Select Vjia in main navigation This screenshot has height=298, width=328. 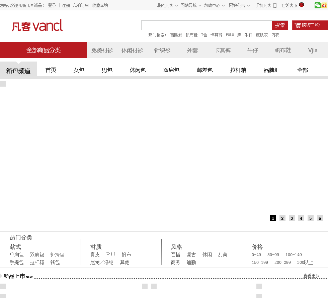click(x=313, y=51)
